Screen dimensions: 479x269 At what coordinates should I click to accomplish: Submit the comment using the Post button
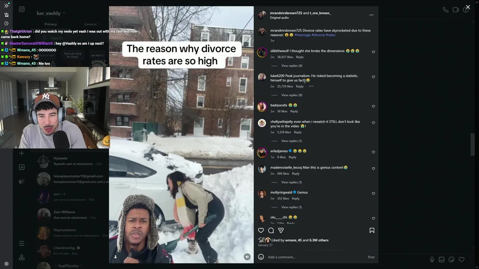point(371,257)
